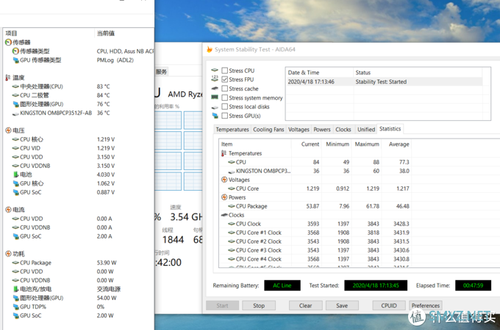Click the Stop button
500x330 pixels.
(x=259, y=306)
